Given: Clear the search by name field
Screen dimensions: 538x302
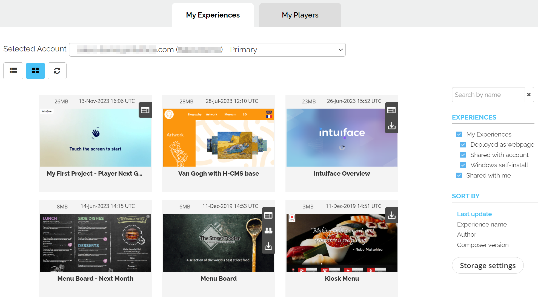Looking at the screenshot, I should (529, 95).
